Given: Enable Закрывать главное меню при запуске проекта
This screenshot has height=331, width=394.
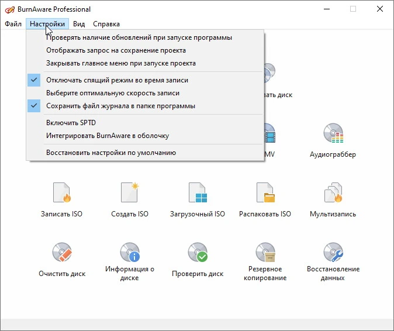Looking at the screenshot, I should pyautogui.click(x=145, y=63).
